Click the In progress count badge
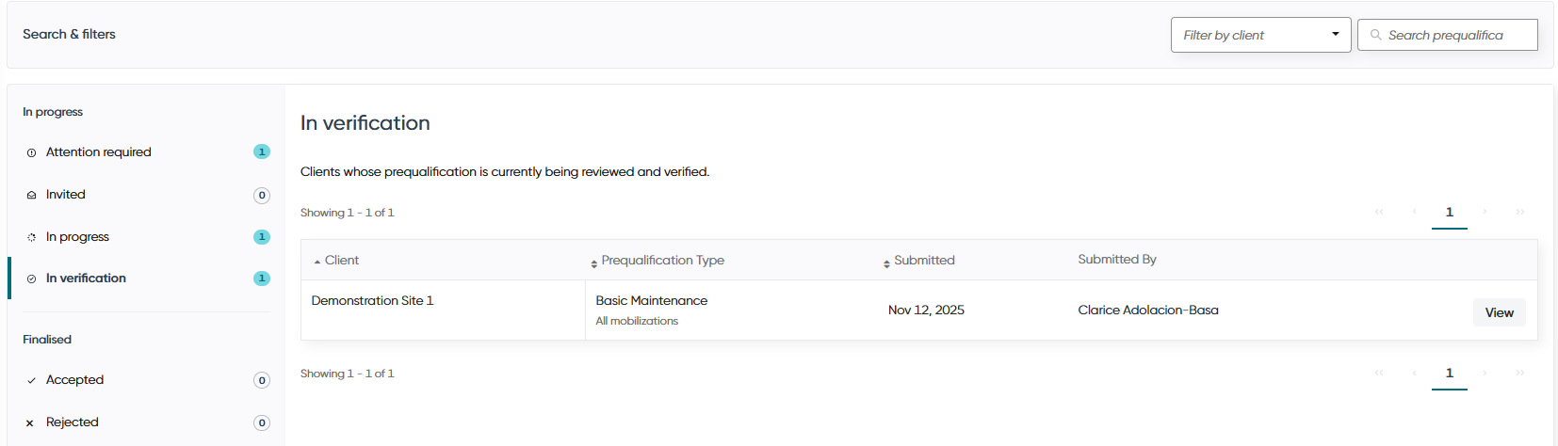 tap(262, 237)
